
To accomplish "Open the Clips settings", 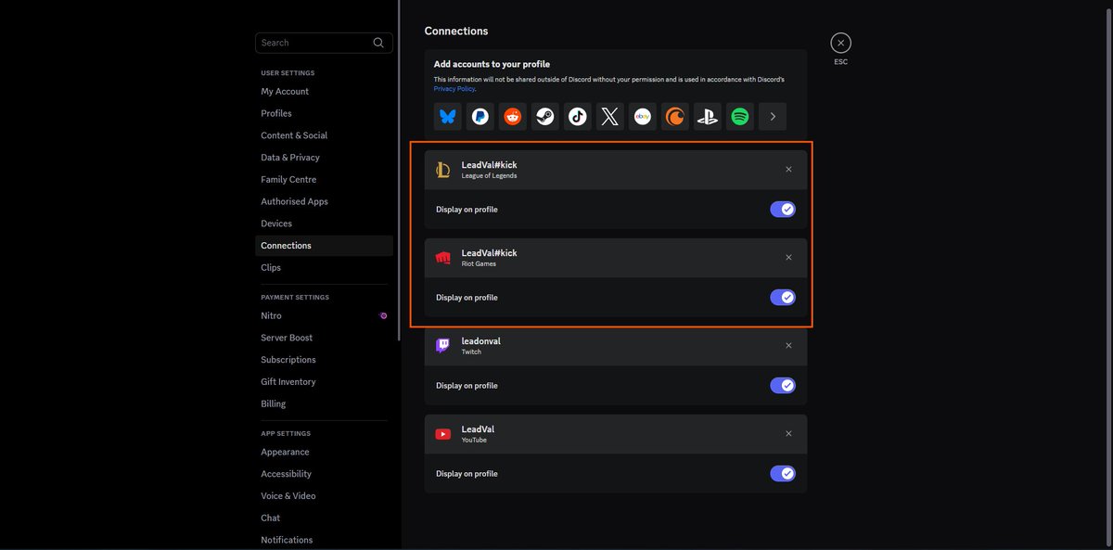I will click(324, 268).
